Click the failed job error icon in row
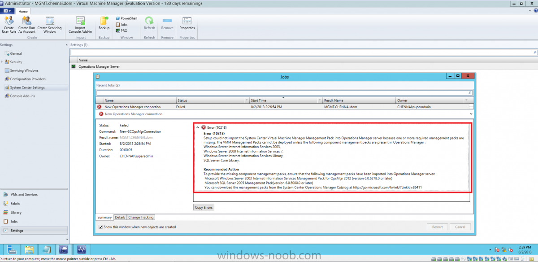The height and width of the screenshot is (262, 538). coord(99,107)
